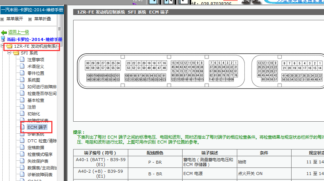Click the 端子描述 column header

coord(210,153)
